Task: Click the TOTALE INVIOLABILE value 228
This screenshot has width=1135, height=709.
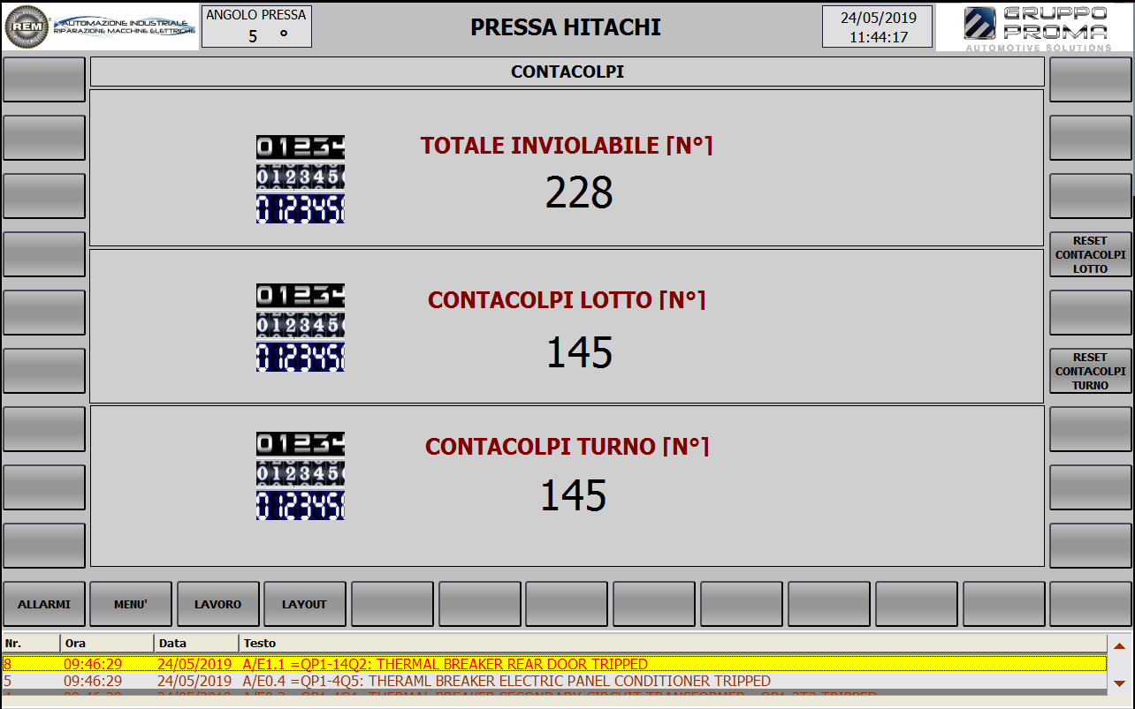Action: [x=579, y=192]
